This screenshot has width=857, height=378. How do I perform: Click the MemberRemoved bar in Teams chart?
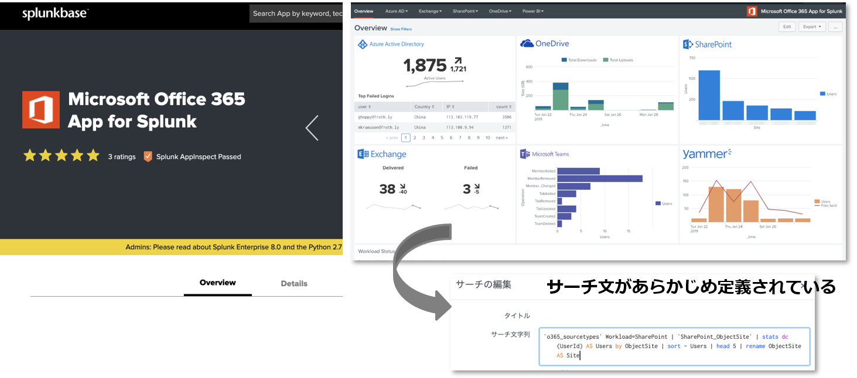point(600,178)
